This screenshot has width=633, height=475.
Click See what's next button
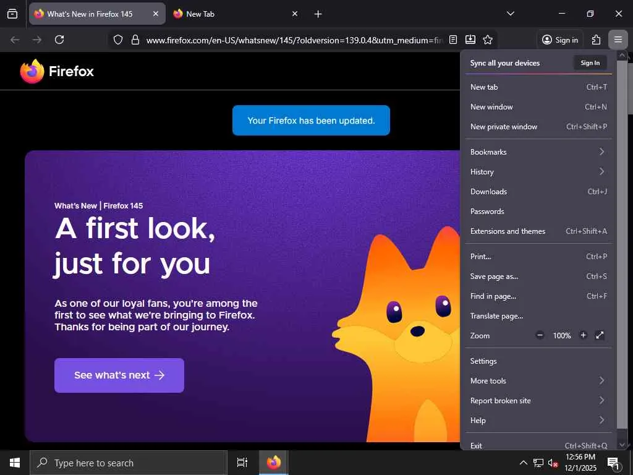coord(119,375)
